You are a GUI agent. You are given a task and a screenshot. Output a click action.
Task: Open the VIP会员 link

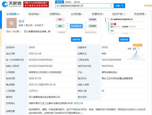tap(148, 6)
